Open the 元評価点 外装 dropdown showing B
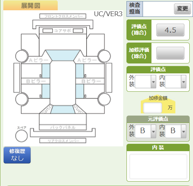 (145, 131)
